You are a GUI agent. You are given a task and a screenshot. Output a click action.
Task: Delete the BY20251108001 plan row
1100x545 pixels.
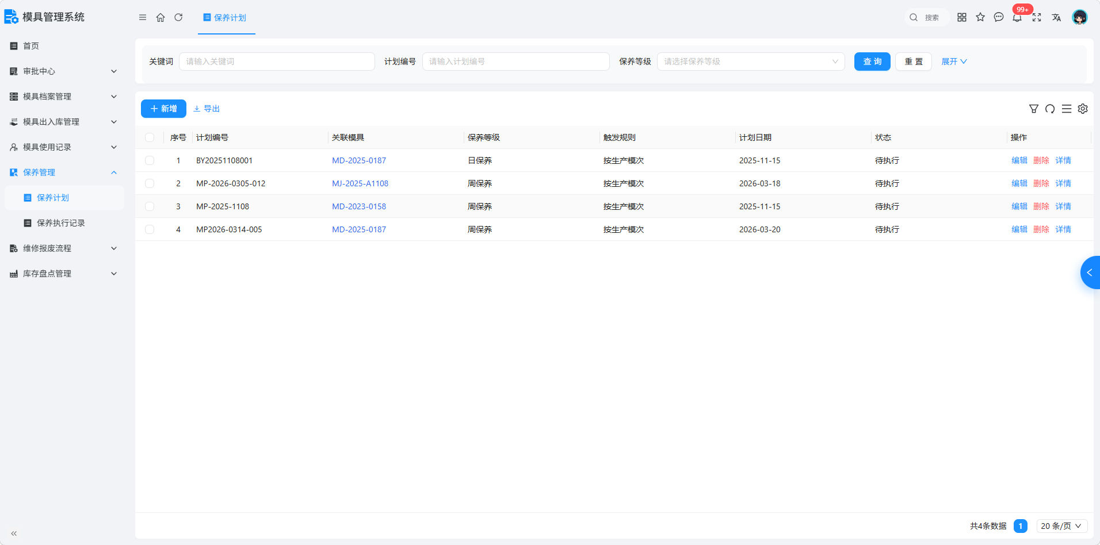[x=1041, y=160]
